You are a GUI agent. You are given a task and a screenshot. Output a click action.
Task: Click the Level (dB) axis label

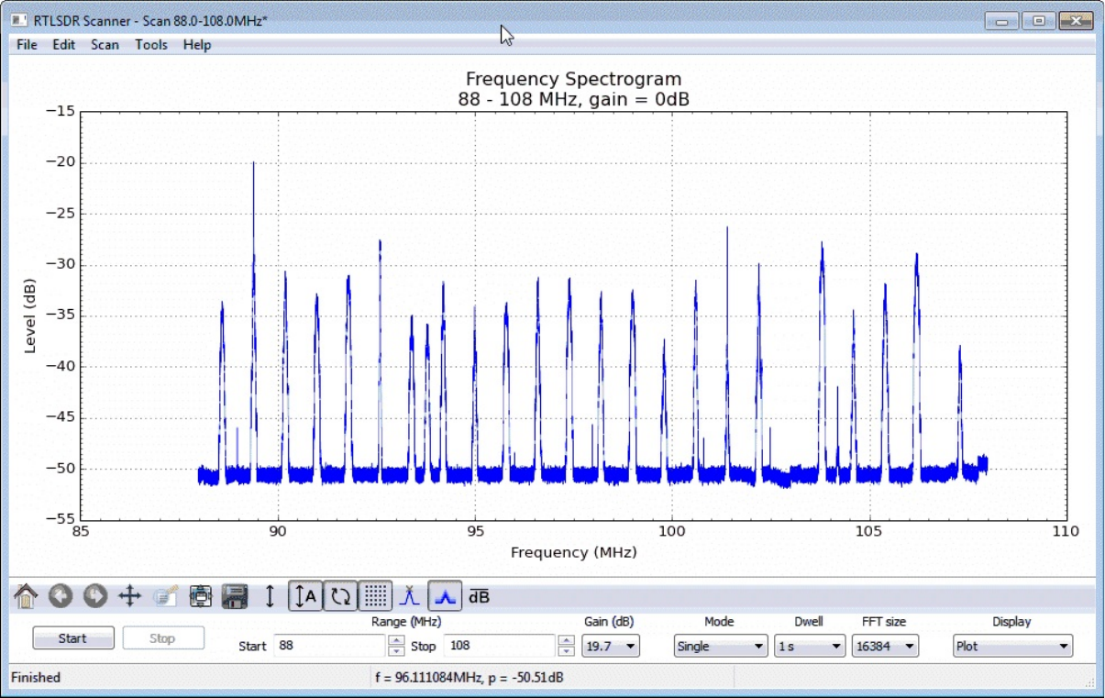[x=30, y=316]
